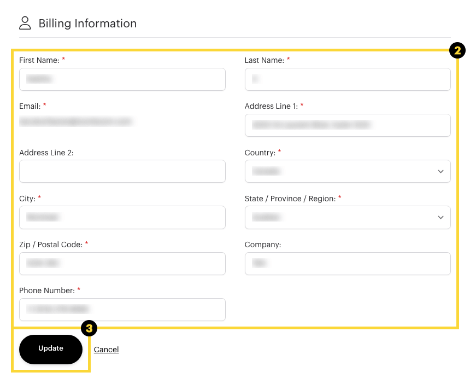Click the empty Address Line 2 field
This screenshot has height=384, width=470.
click(122, 171)
